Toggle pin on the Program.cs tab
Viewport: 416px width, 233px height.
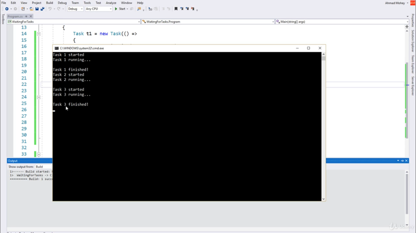[26, 17]
